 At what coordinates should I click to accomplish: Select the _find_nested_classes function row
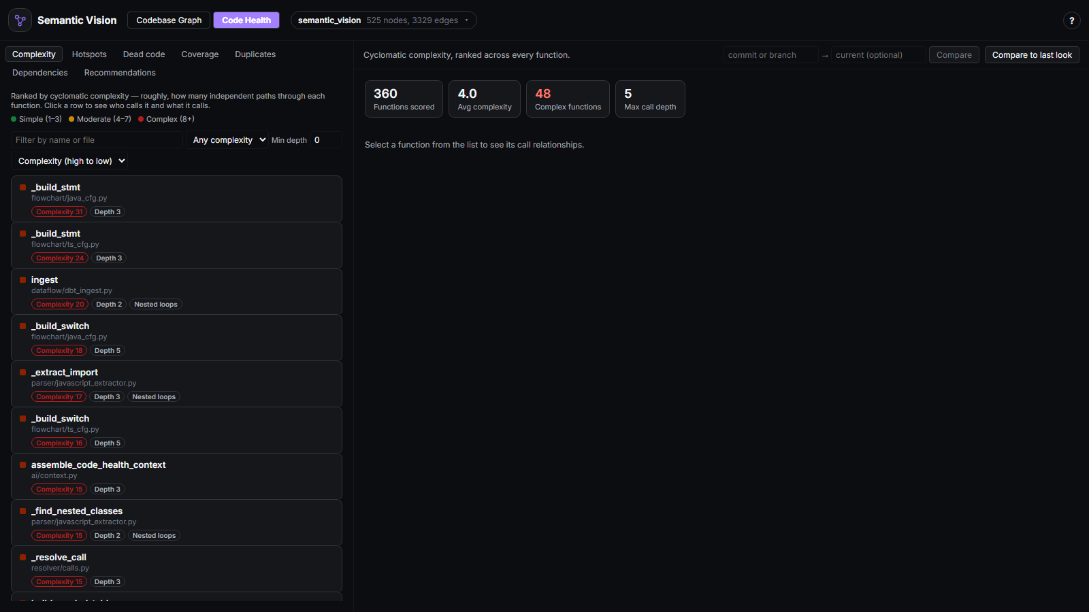pyautogui.click(x=176, y=522)
